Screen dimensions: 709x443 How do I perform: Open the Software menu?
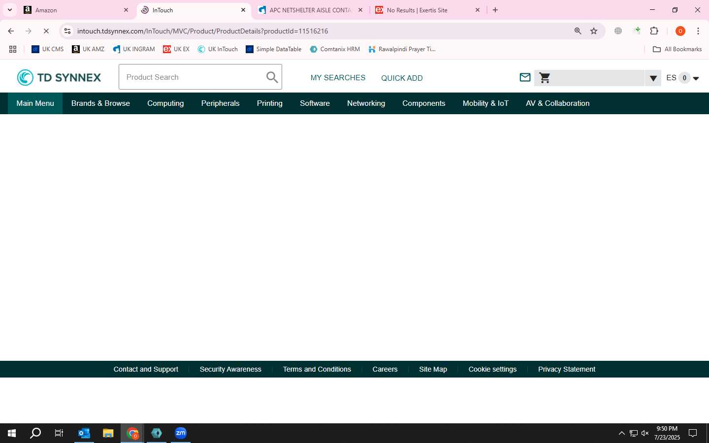click(x=315, y=103)
